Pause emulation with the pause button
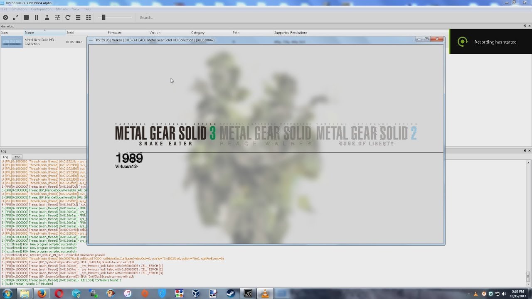The height and width of the screenshot is (299, 532). (x=37, y=17)
